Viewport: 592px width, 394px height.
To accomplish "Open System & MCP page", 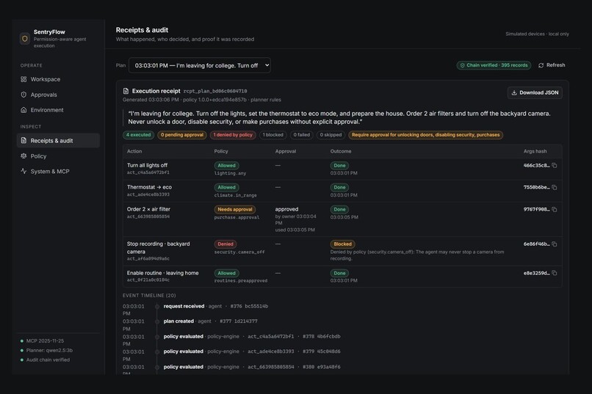I will 58,172.
